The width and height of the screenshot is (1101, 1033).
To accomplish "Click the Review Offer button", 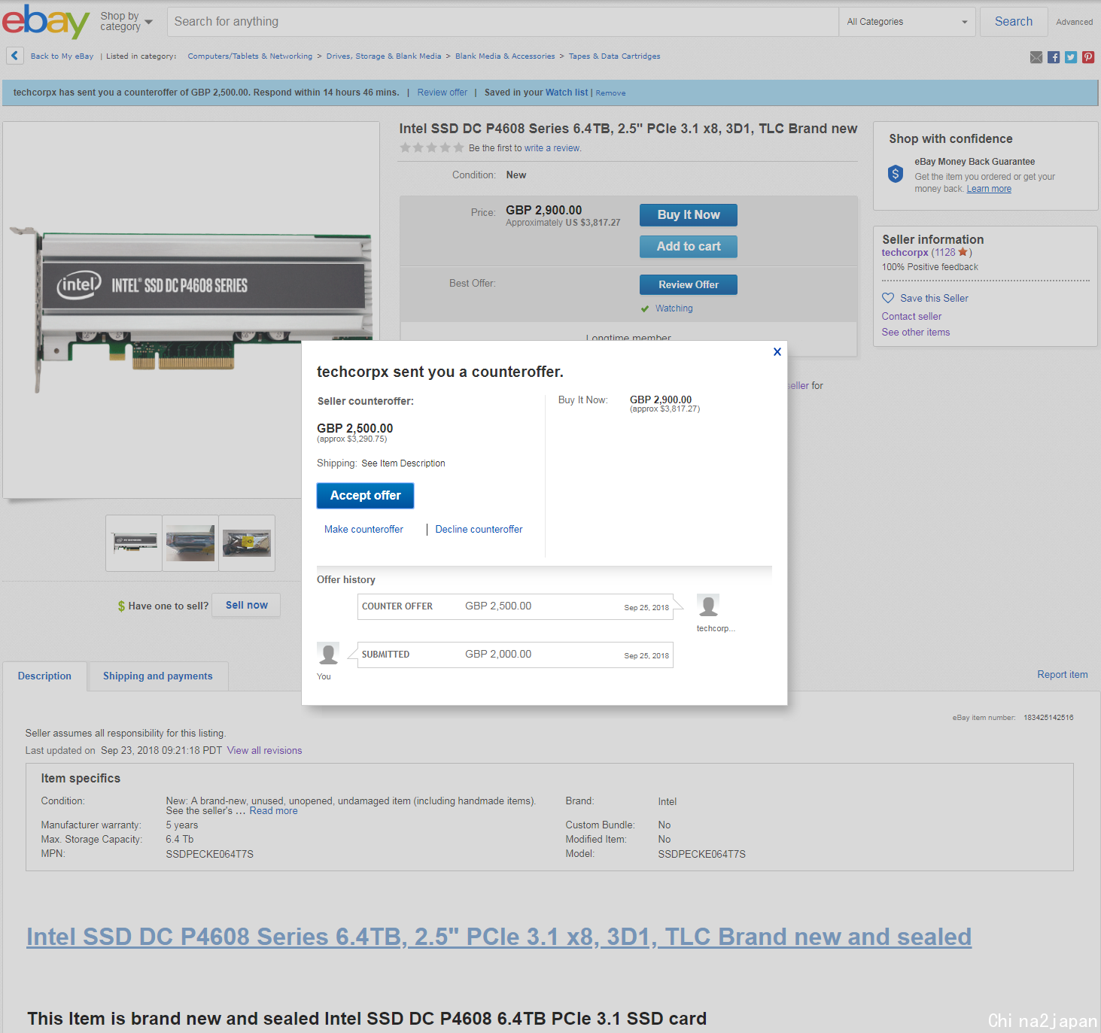I will (x=688, y=284).
